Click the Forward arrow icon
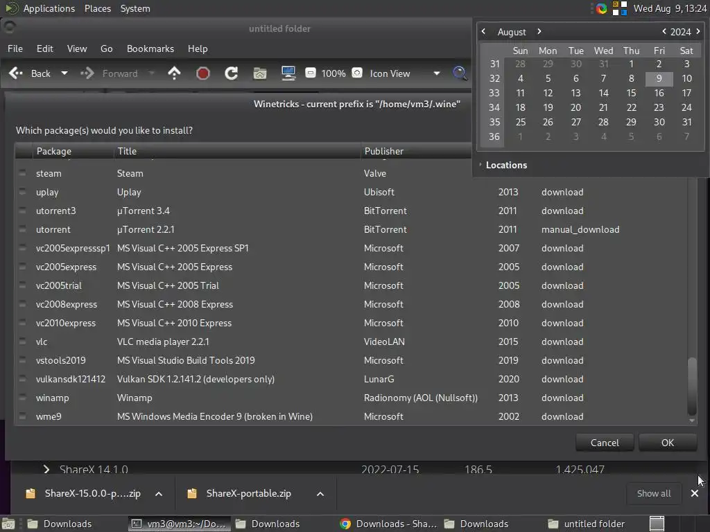The image size is (710, 532). pos(87,73)
